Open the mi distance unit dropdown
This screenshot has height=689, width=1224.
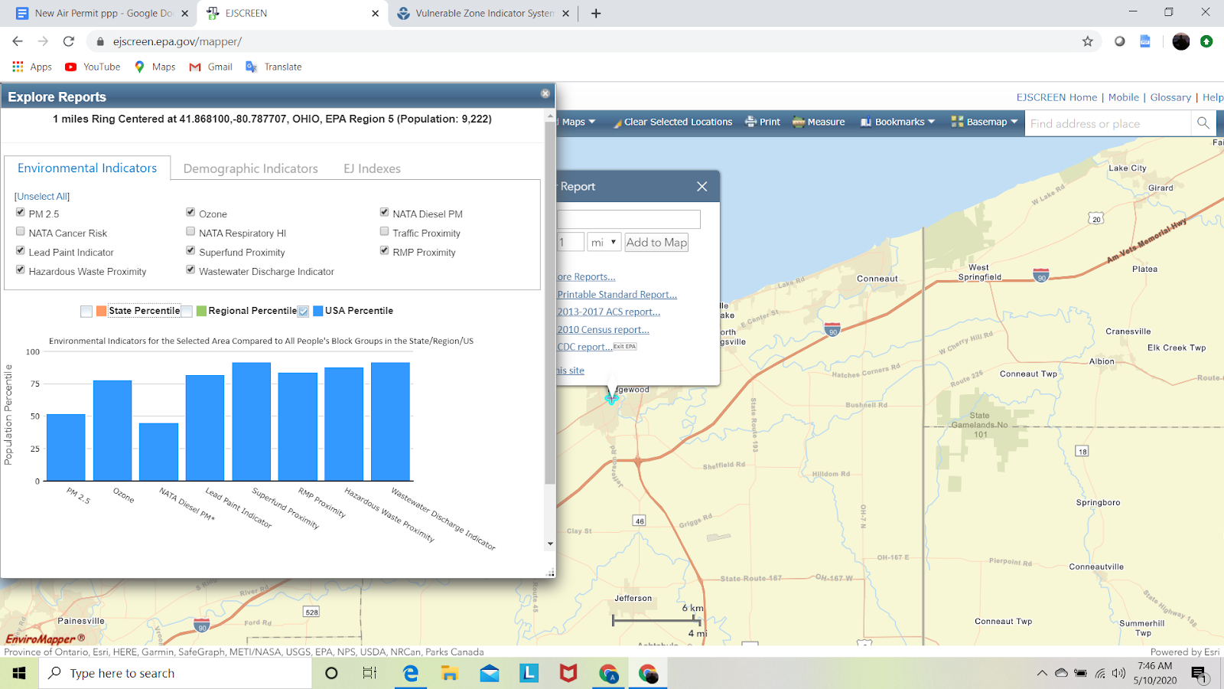(603, 242)
